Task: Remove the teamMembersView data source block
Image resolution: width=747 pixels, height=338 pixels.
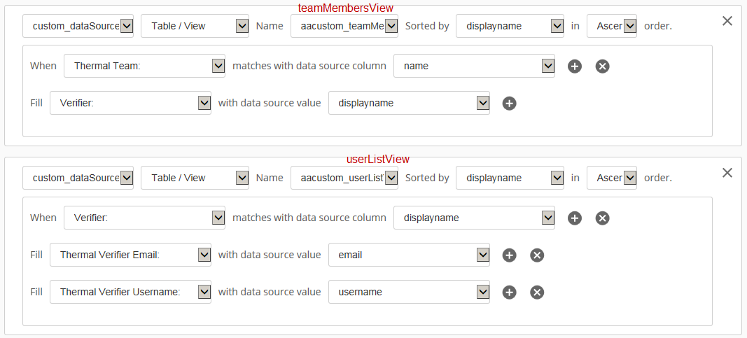Action: tap(727, 21)
